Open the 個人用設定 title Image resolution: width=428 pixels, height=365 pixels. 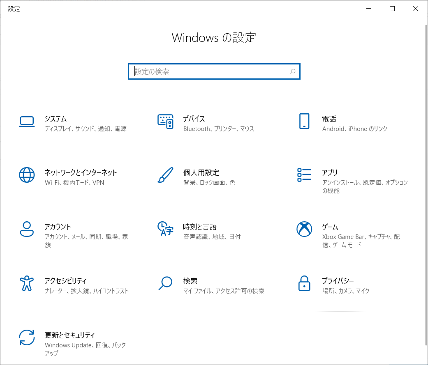pyautogui.click(x=201, y=172)
